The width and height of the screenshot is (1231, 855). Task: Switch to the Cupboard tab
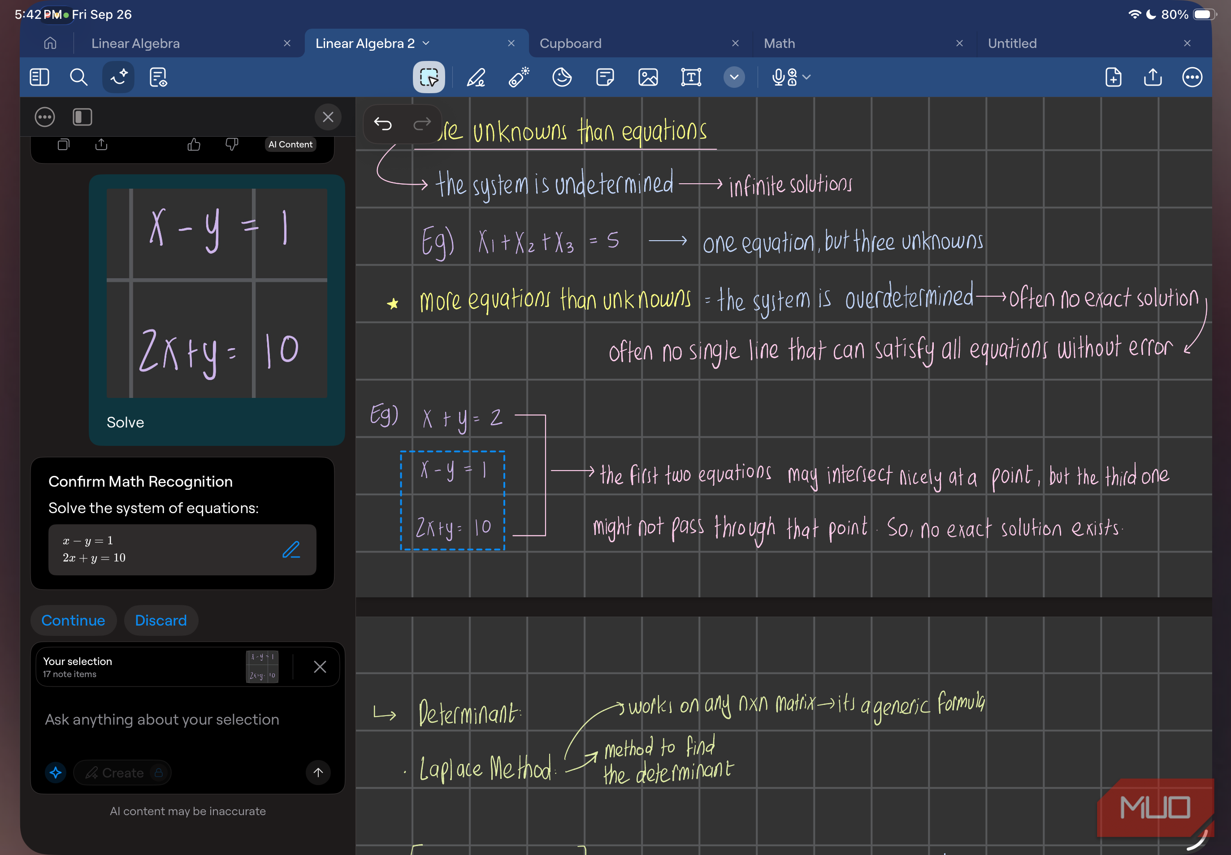(570, 43)
